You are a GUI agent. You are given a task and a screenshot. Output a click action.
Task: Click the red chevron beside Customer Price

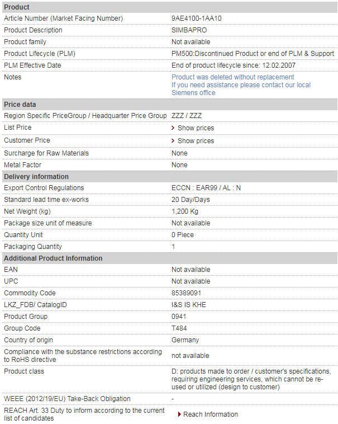tap(173, 140)
